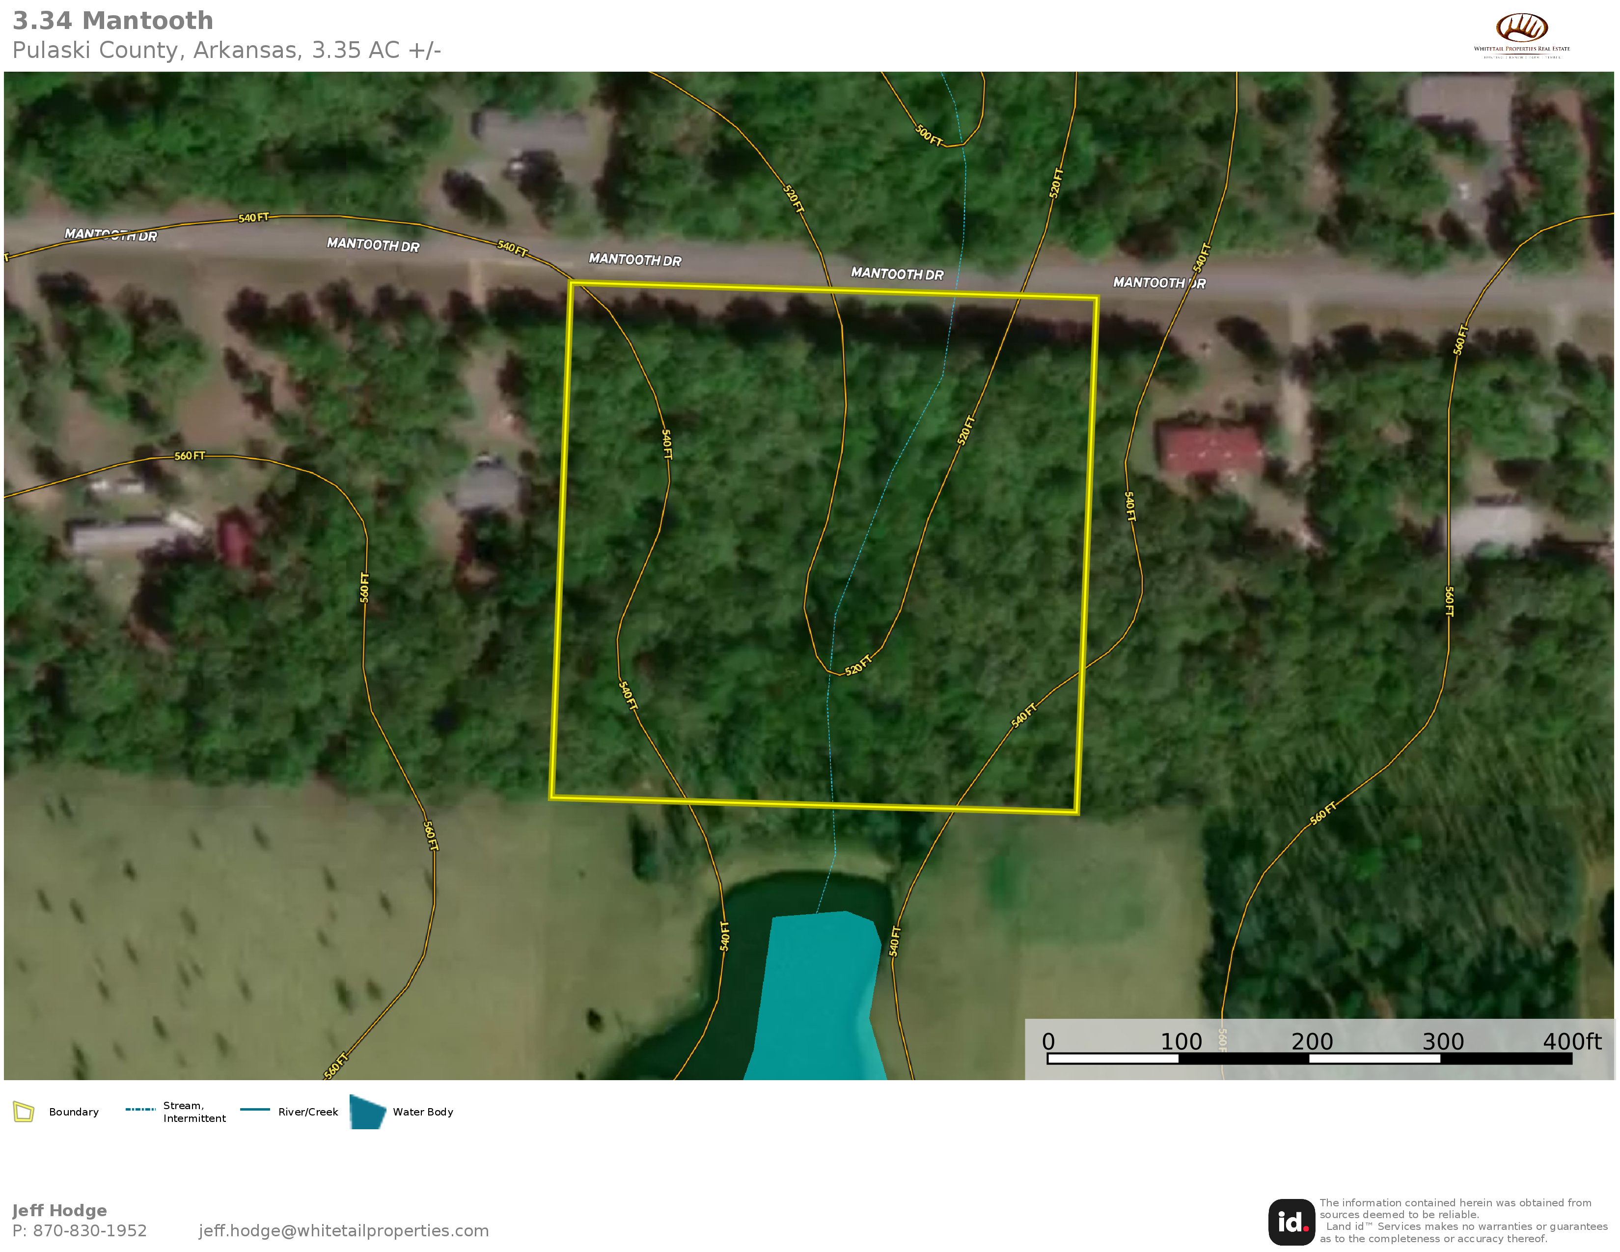
Task: Click the Boundary legend label text
Action: coord(74,1112)
